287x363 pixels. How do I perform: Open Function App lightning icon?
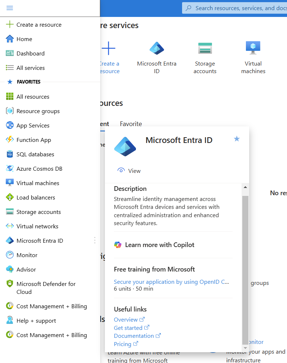pos(9,140)
